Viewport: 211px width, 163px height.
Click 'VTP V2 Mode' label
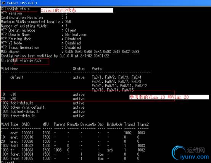11,43
